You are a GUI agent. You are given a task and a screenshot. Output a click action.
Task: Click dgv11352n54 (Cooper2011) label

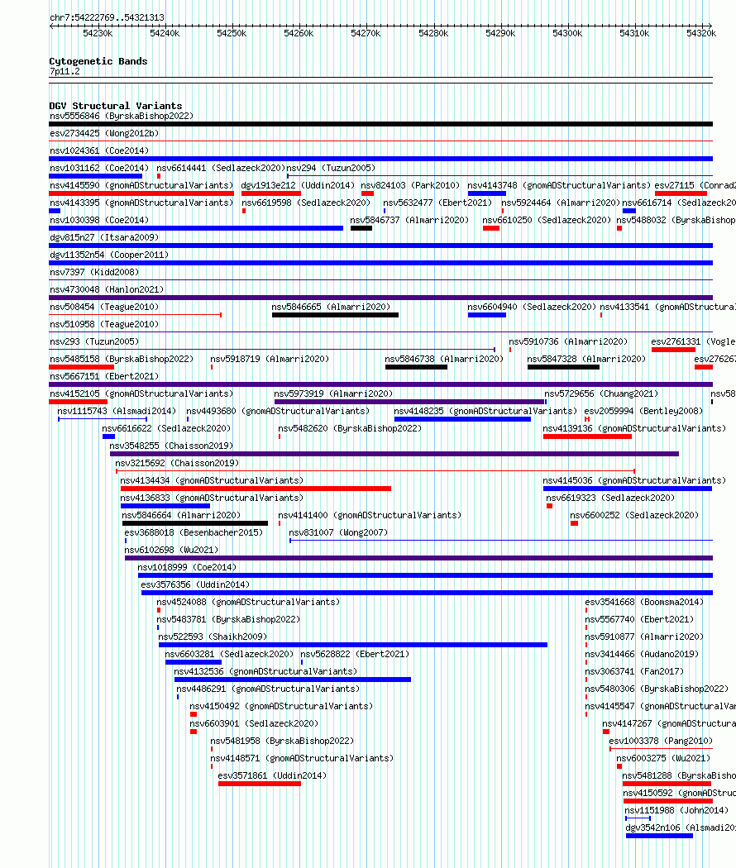(109, 255)
